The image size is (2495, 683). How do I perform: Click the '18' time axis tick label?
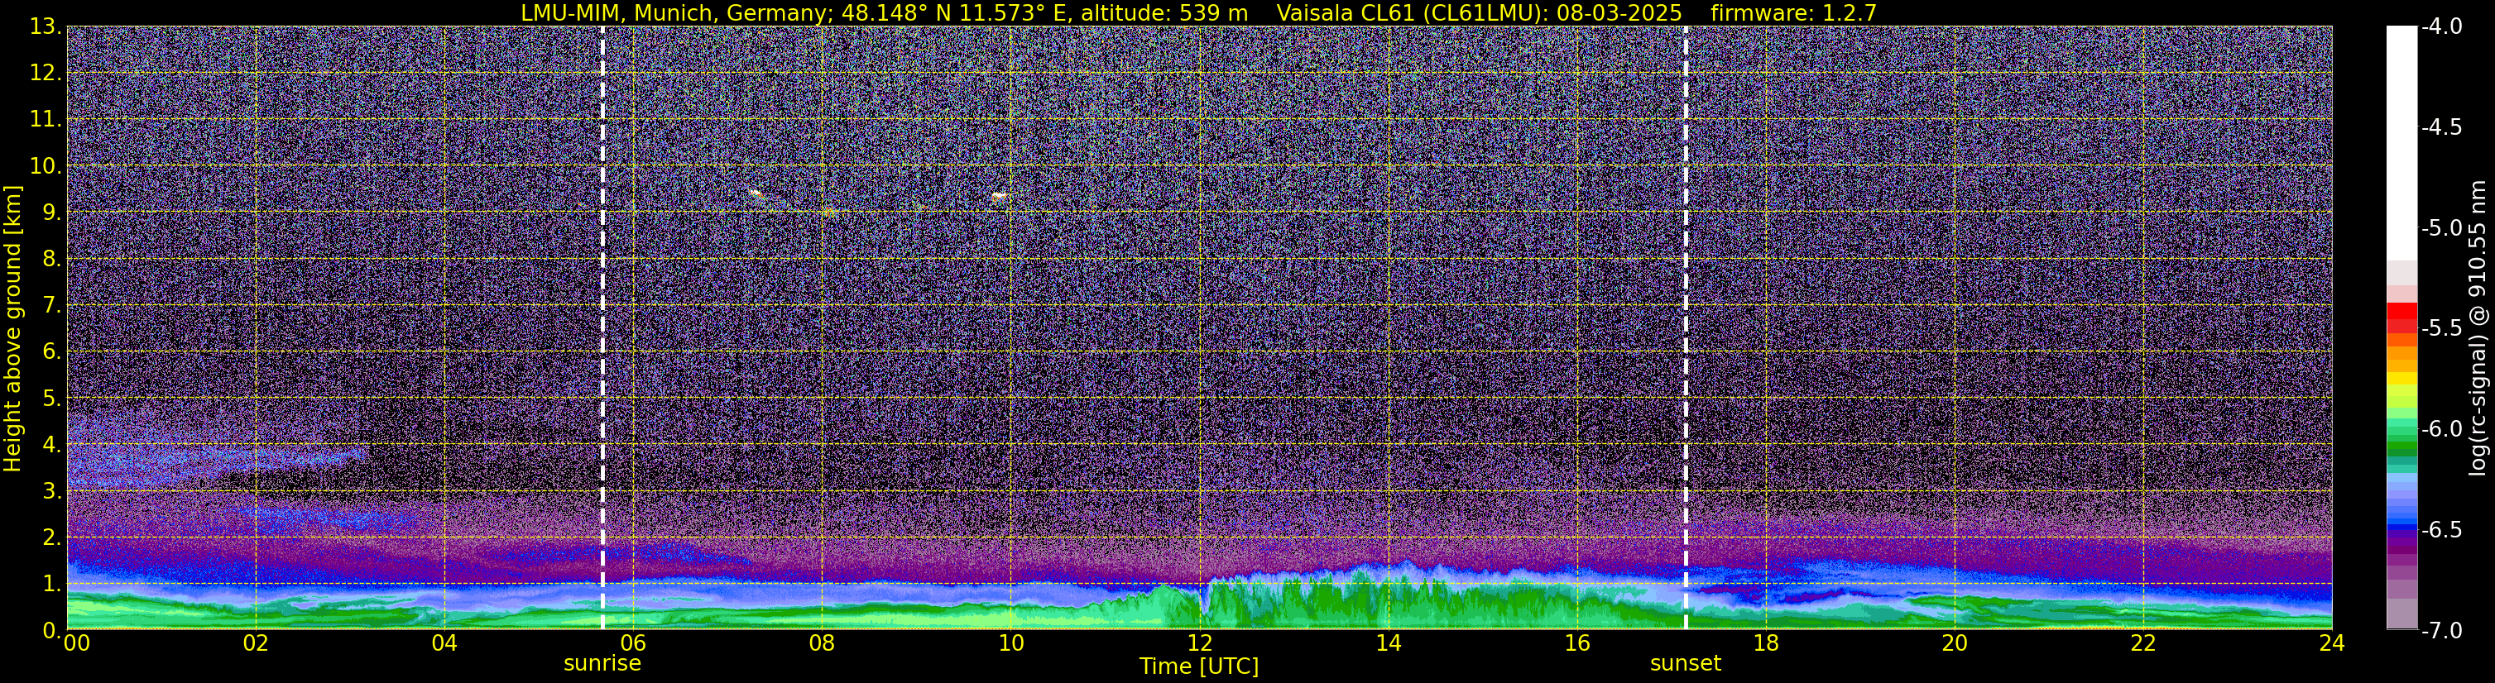coord(1766,642)
